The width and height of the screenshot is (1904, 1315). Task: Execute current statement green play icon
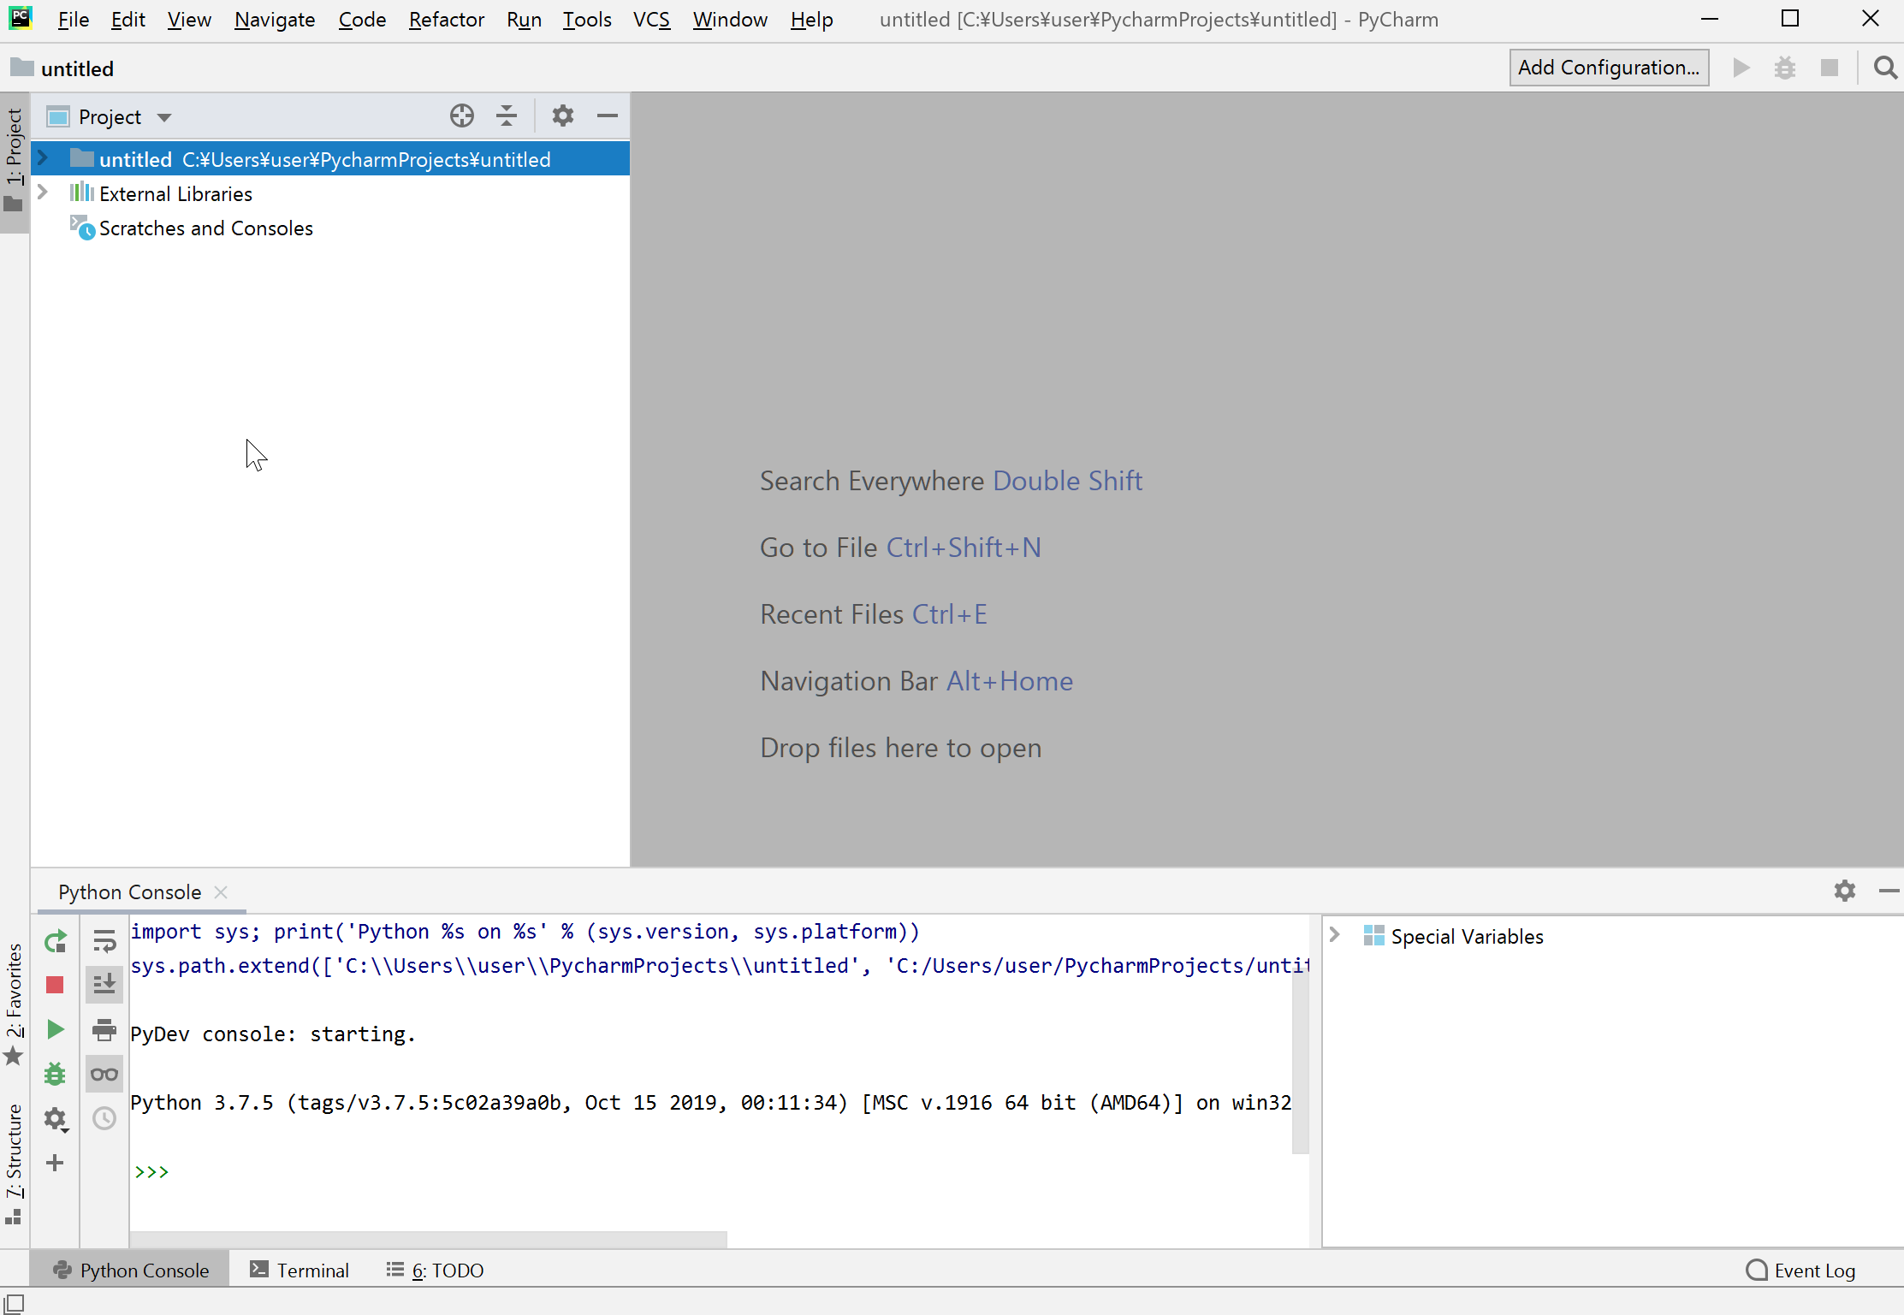55,1029
